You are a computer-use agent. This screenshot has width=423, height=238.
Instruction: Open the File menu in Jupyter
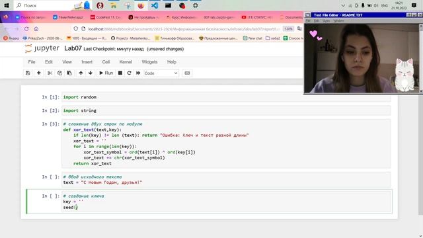tap(32, 62)
